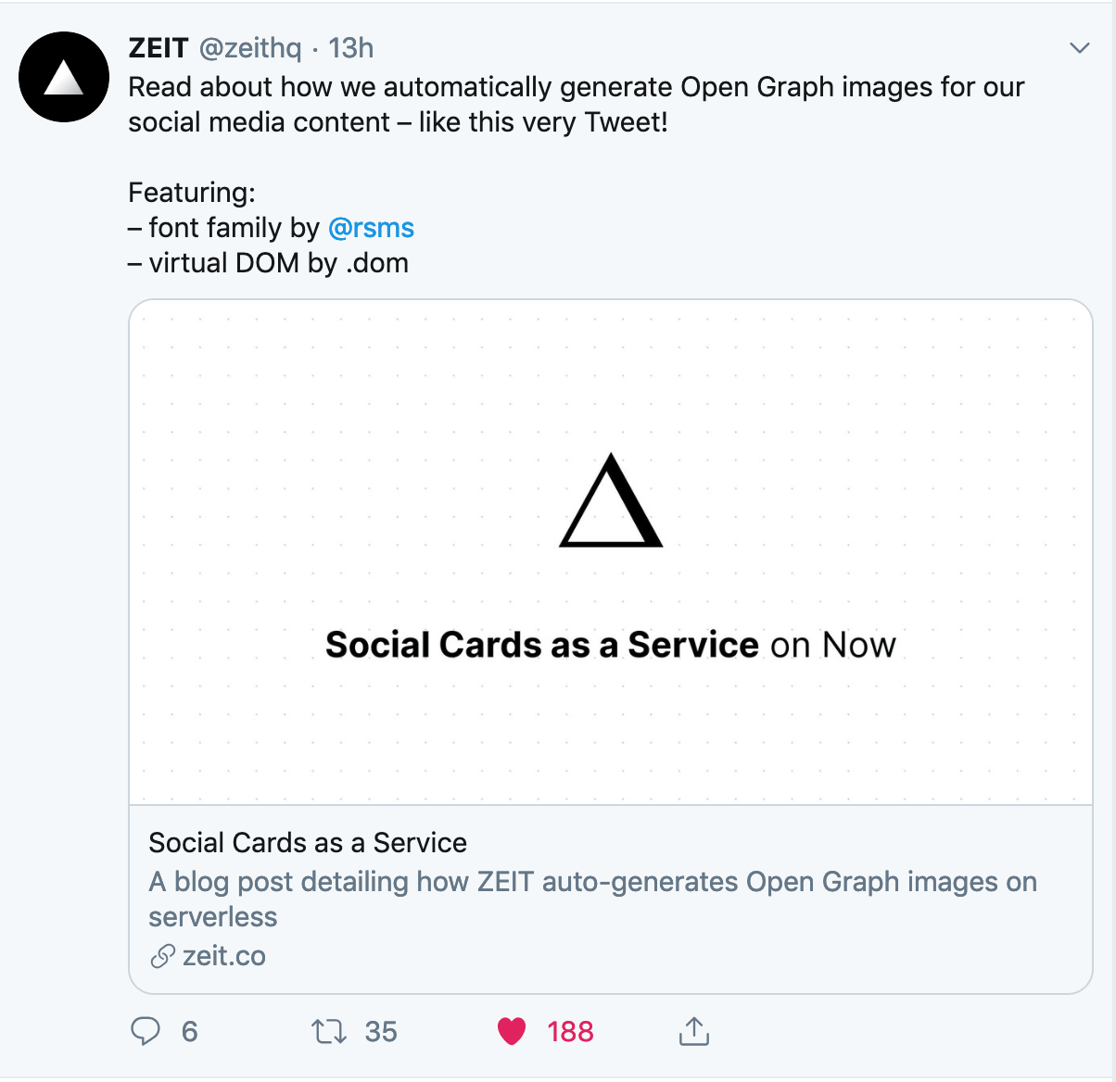Click the triangle logo inside the card image
The height and width of the screenshot is (1082, 1116).
[x=611, y=500]
